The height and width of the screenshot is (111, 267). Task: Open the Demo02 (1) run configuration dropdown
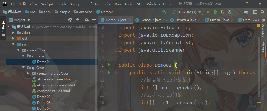pyautogui.click(x=186, y=12)
